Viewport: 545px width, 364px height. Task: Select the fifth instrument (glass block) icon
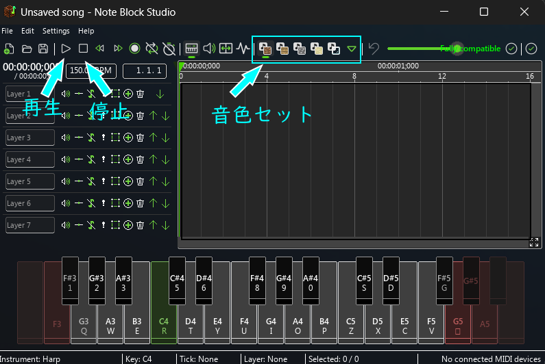[x=334, y=49]
